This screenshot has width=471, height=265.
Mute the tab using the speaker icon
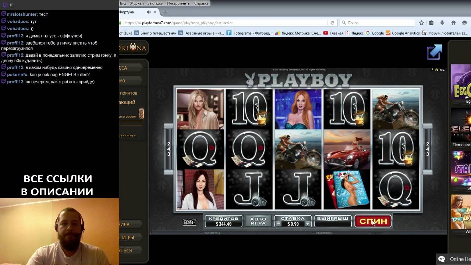148,12
